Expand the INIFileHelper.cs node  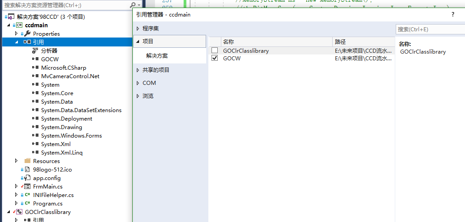click(16, 195)
